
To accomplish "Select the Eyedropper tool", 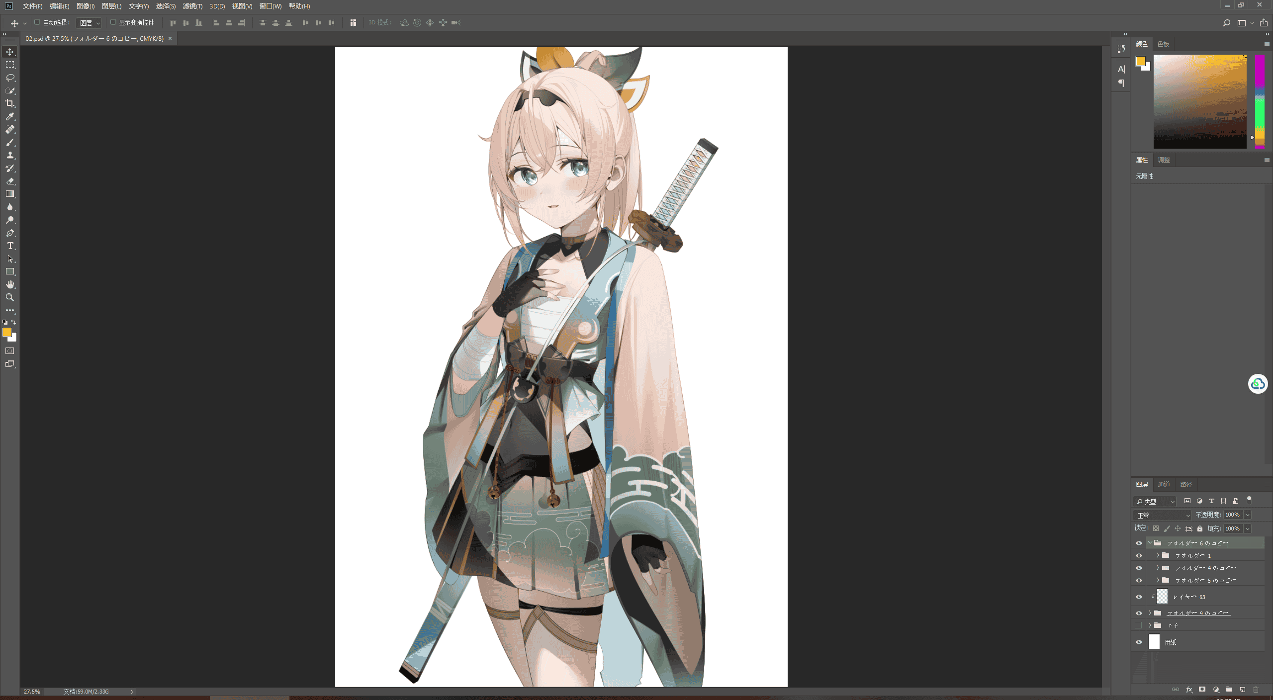I will (10, 116).
